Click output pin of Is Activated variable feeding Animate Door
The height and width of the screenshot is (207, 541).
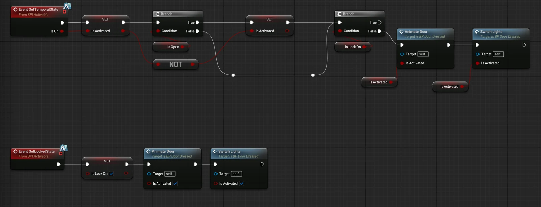coord(391,82)
